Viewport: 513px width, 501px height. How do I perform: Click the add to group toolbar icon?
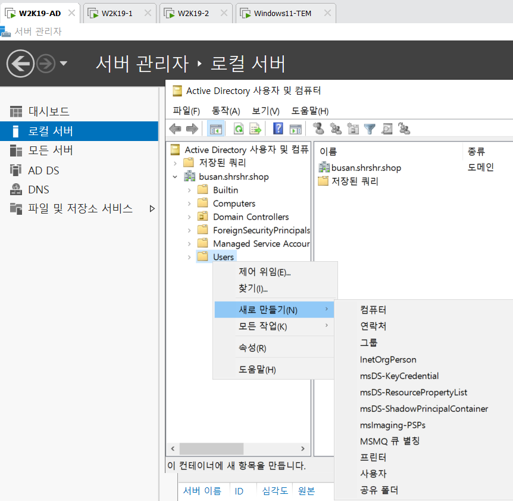click(x=404, y=129)
